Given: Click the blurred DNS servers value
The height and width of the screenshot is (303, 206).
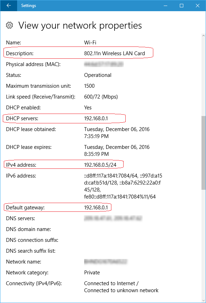Looking at the screenshot, I should point(113,218).
